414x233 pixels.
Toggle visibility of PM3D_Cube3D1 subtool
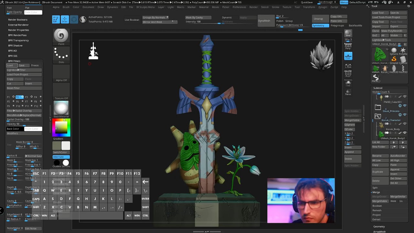[405, 96]
